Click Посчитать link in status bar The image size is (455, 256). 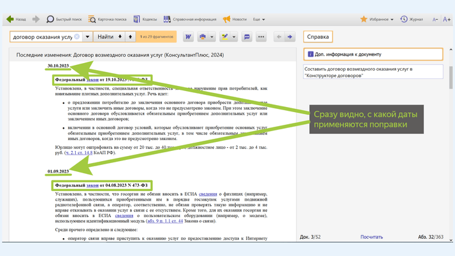(372, 237)
